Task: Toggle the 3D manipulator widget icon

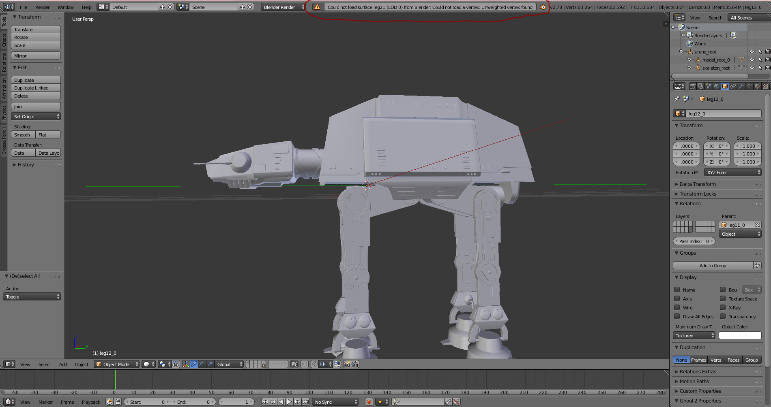Action: point(186,364)
